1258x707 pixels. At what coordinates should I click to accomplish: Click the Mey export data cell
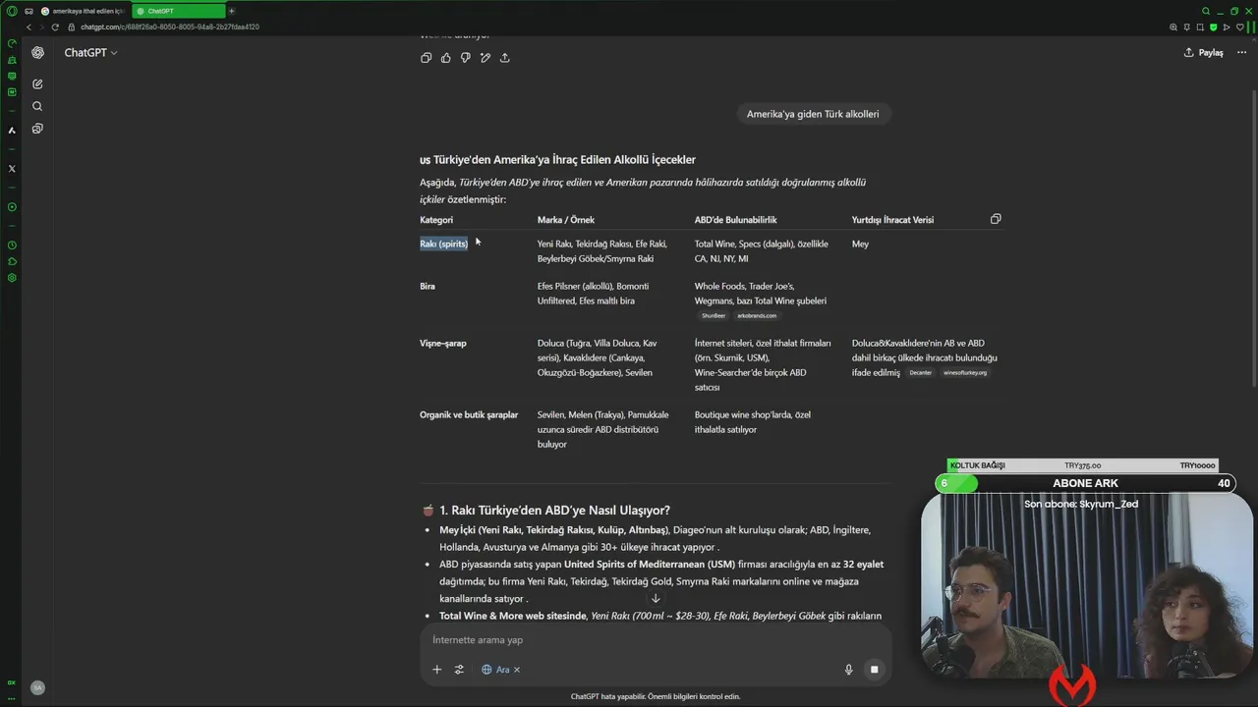click(860, 244)
